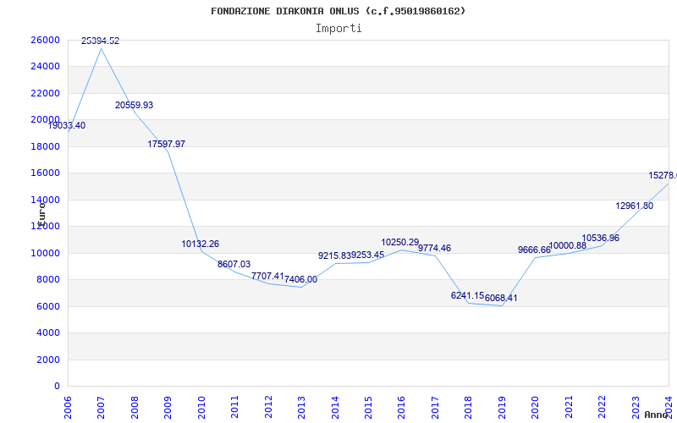The height and width of the screenshot is (423, 677).
Task: Select the data label 10536.96
Action: (601, 238)
